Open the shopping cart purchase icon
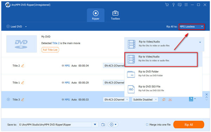 click(x=167, y=5)
